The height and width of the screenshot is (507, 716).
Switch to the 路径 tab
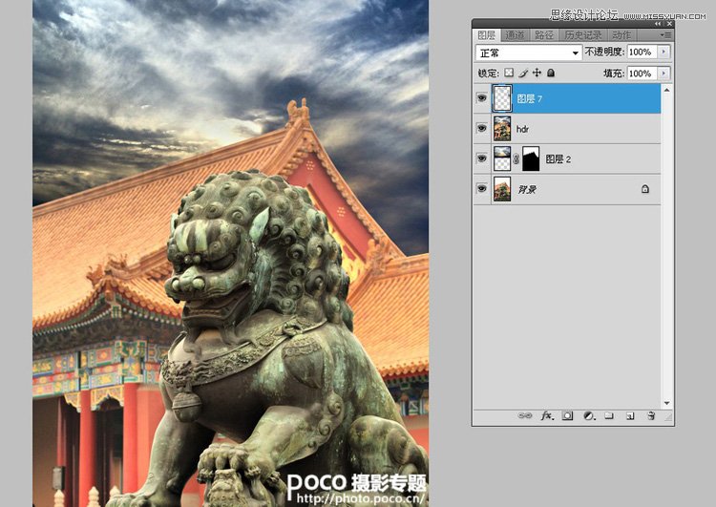pyautogui.click(x=544, y=35)
